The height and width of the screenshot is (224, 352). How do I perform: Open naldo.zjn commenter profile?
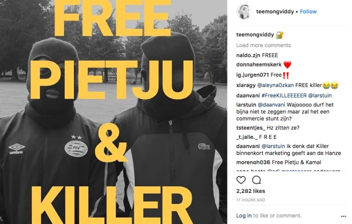248,55
